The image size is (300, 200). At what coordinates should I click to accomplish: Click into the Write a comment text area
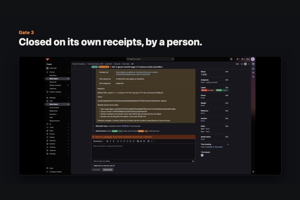(x=143, y=151)
